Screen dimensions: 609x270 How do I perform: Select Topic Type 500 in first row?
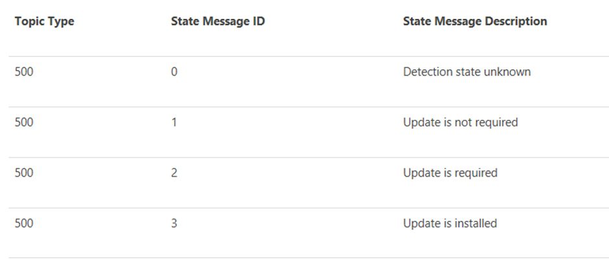[24, 72]
